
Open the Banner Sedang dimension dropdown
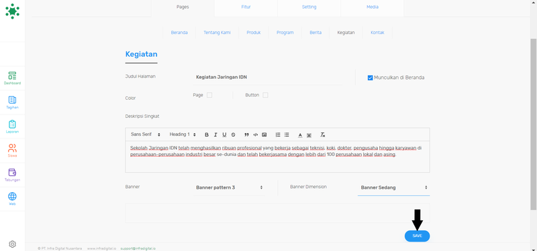coord(393,187)
